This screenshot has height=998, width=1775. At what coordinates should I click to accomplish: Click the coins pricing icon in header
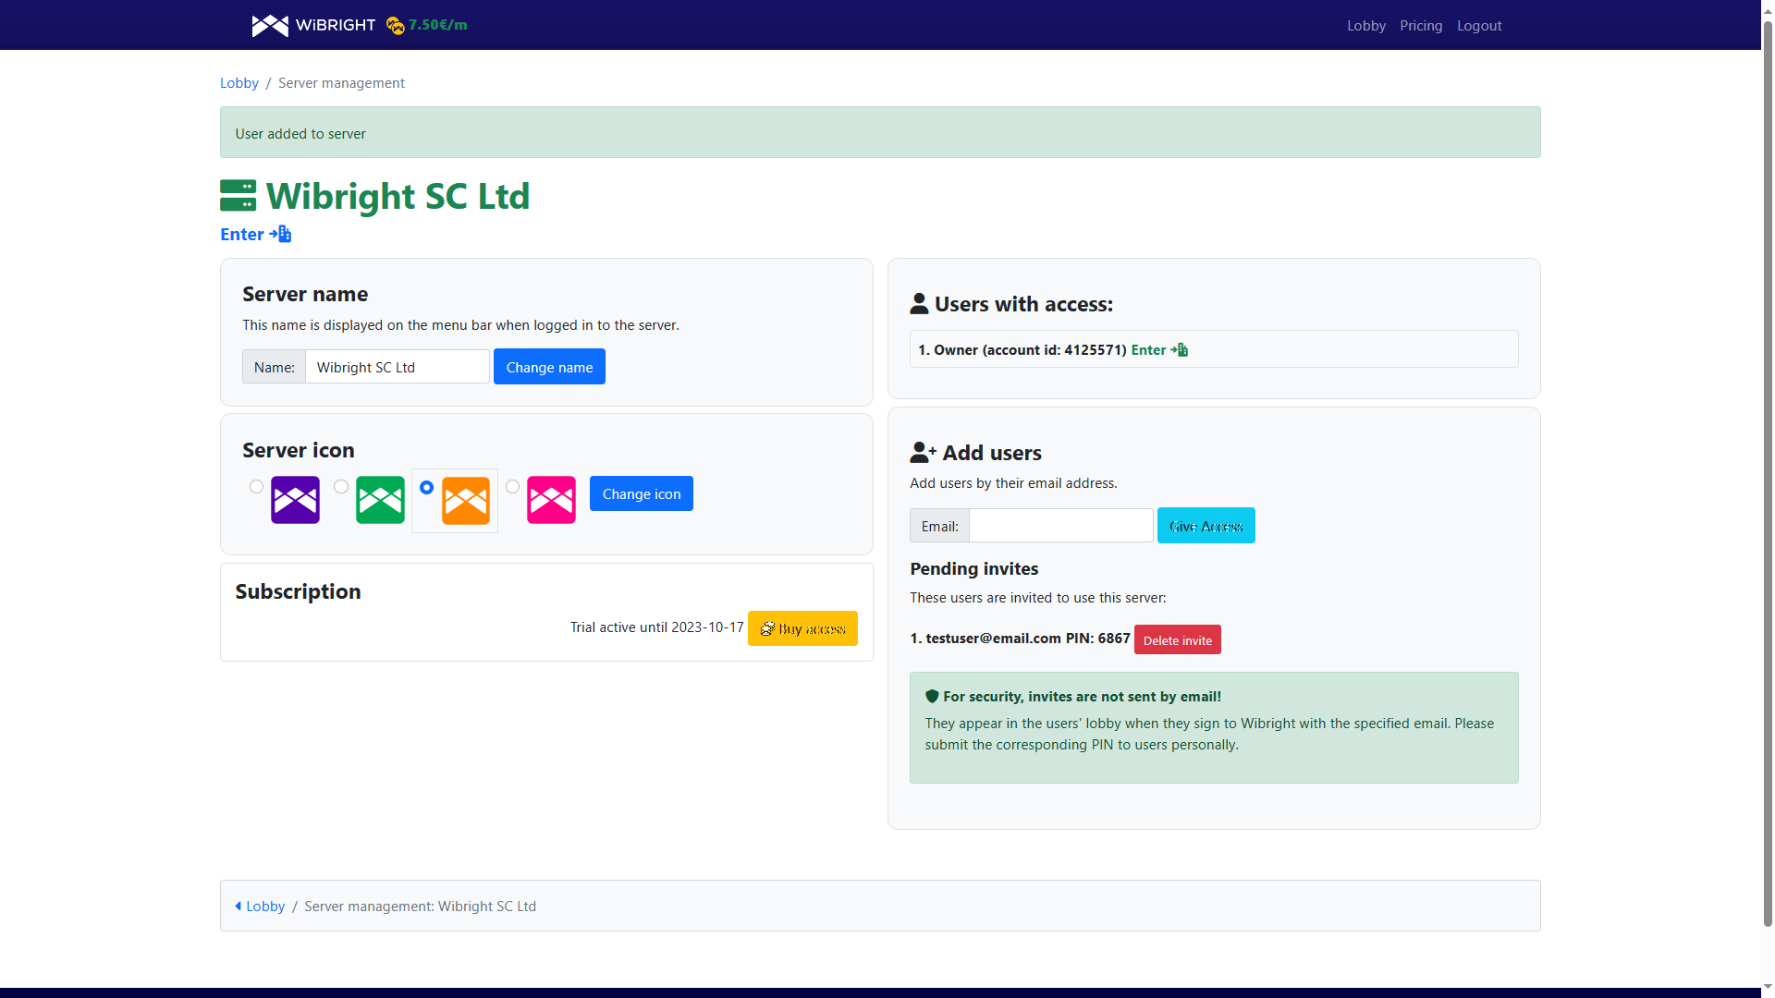(396, 26)
